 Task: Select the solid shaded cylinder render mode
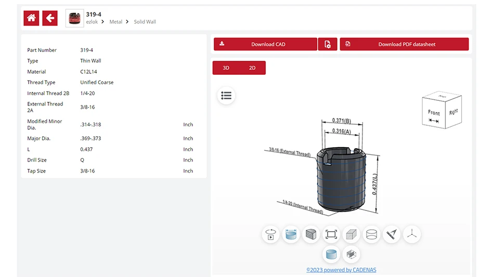coord(331,254)
